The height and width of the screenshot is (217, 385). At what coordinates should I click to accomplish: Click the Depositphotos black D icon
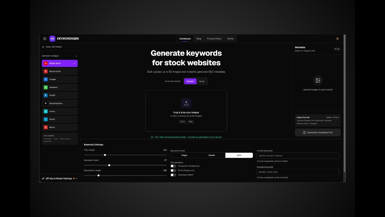pyautogui.click(x=46, y=103)
